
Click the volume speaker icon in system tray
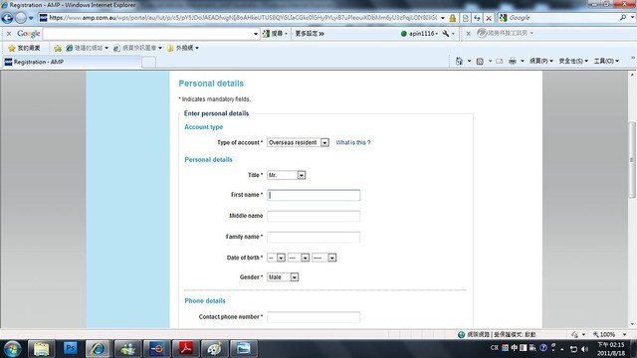(x=585, y=349)
